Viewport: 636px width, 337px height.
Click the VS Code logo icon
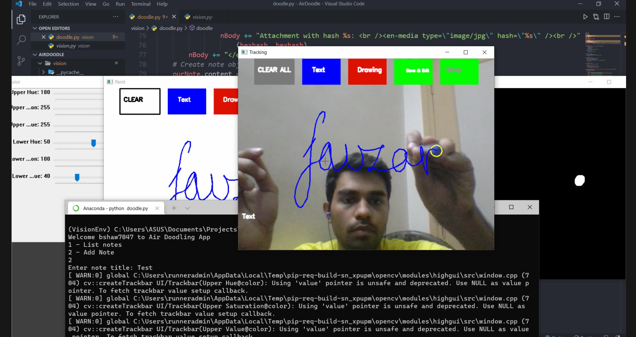[x=19, y=4]
